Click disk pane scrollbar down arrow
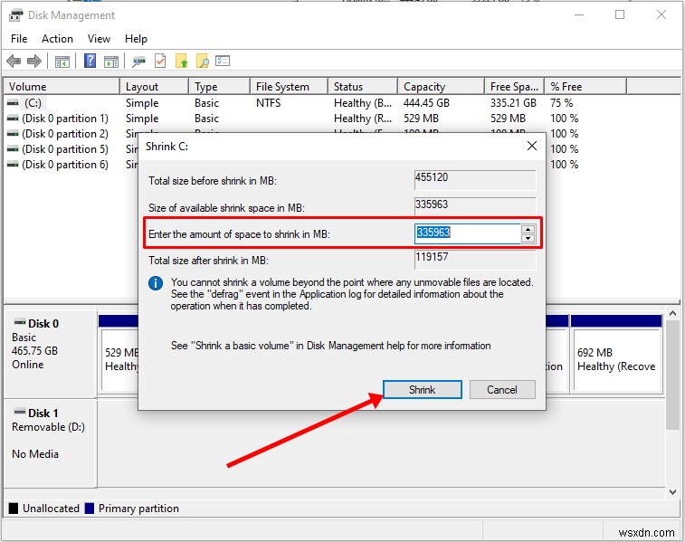Image resolution: width=685 pixels, height=542 pixels. coord(672,491)
